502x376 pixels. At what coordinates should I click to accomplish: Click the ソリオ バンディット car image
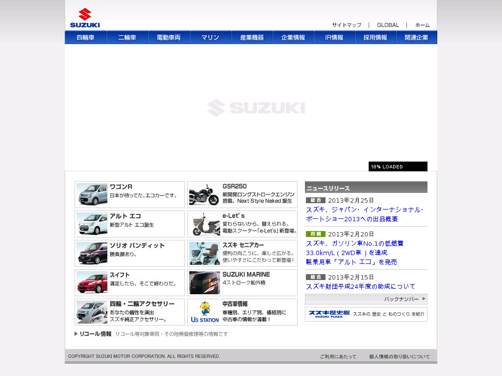tap(92, 253)
